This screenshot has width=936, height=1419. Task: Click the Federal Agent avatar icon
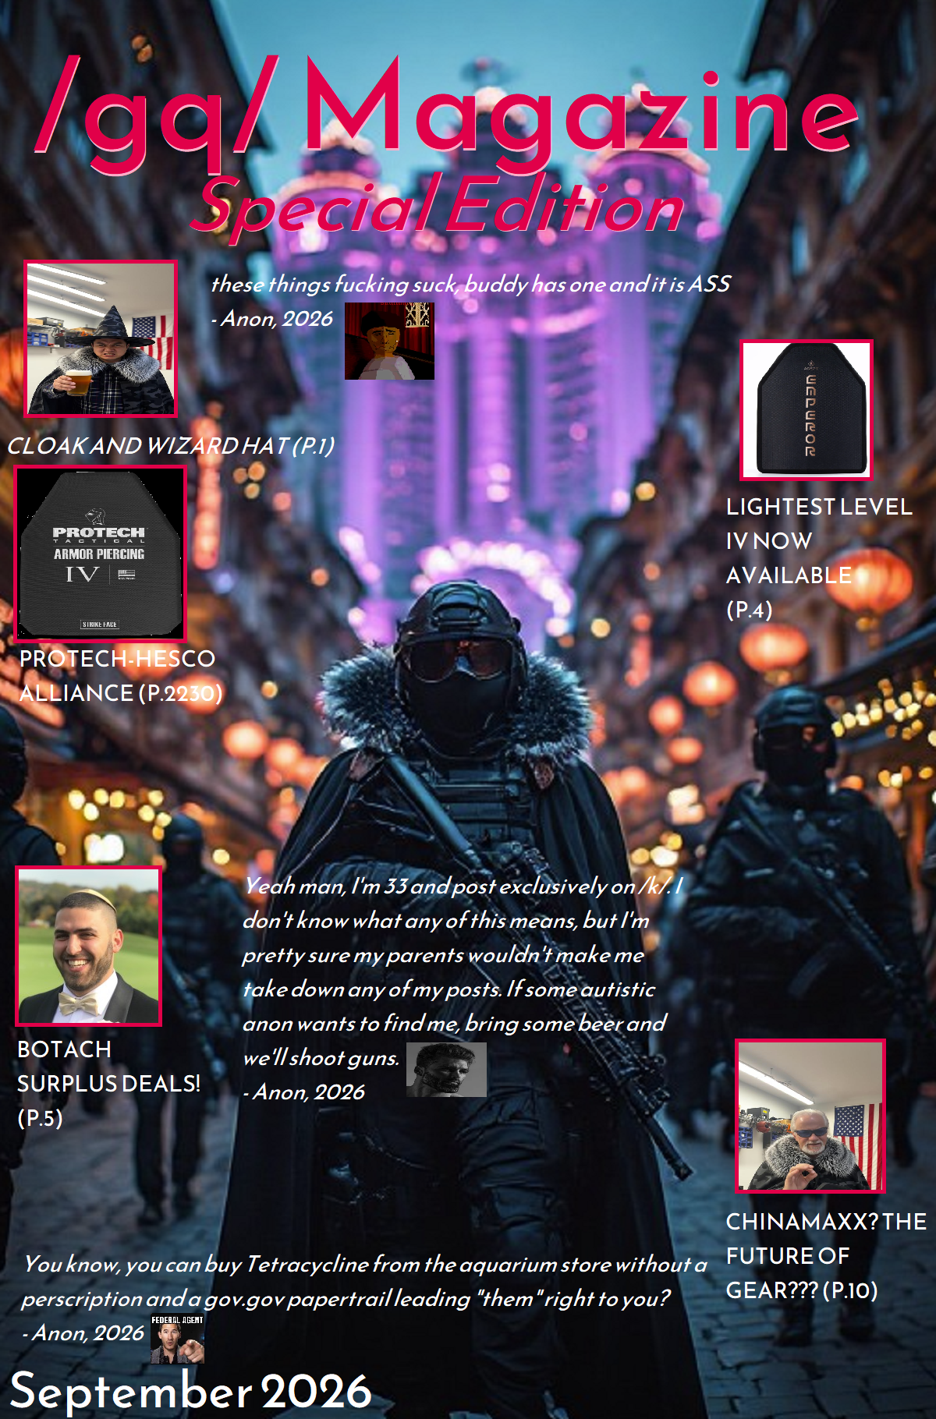click(178, 1339)
